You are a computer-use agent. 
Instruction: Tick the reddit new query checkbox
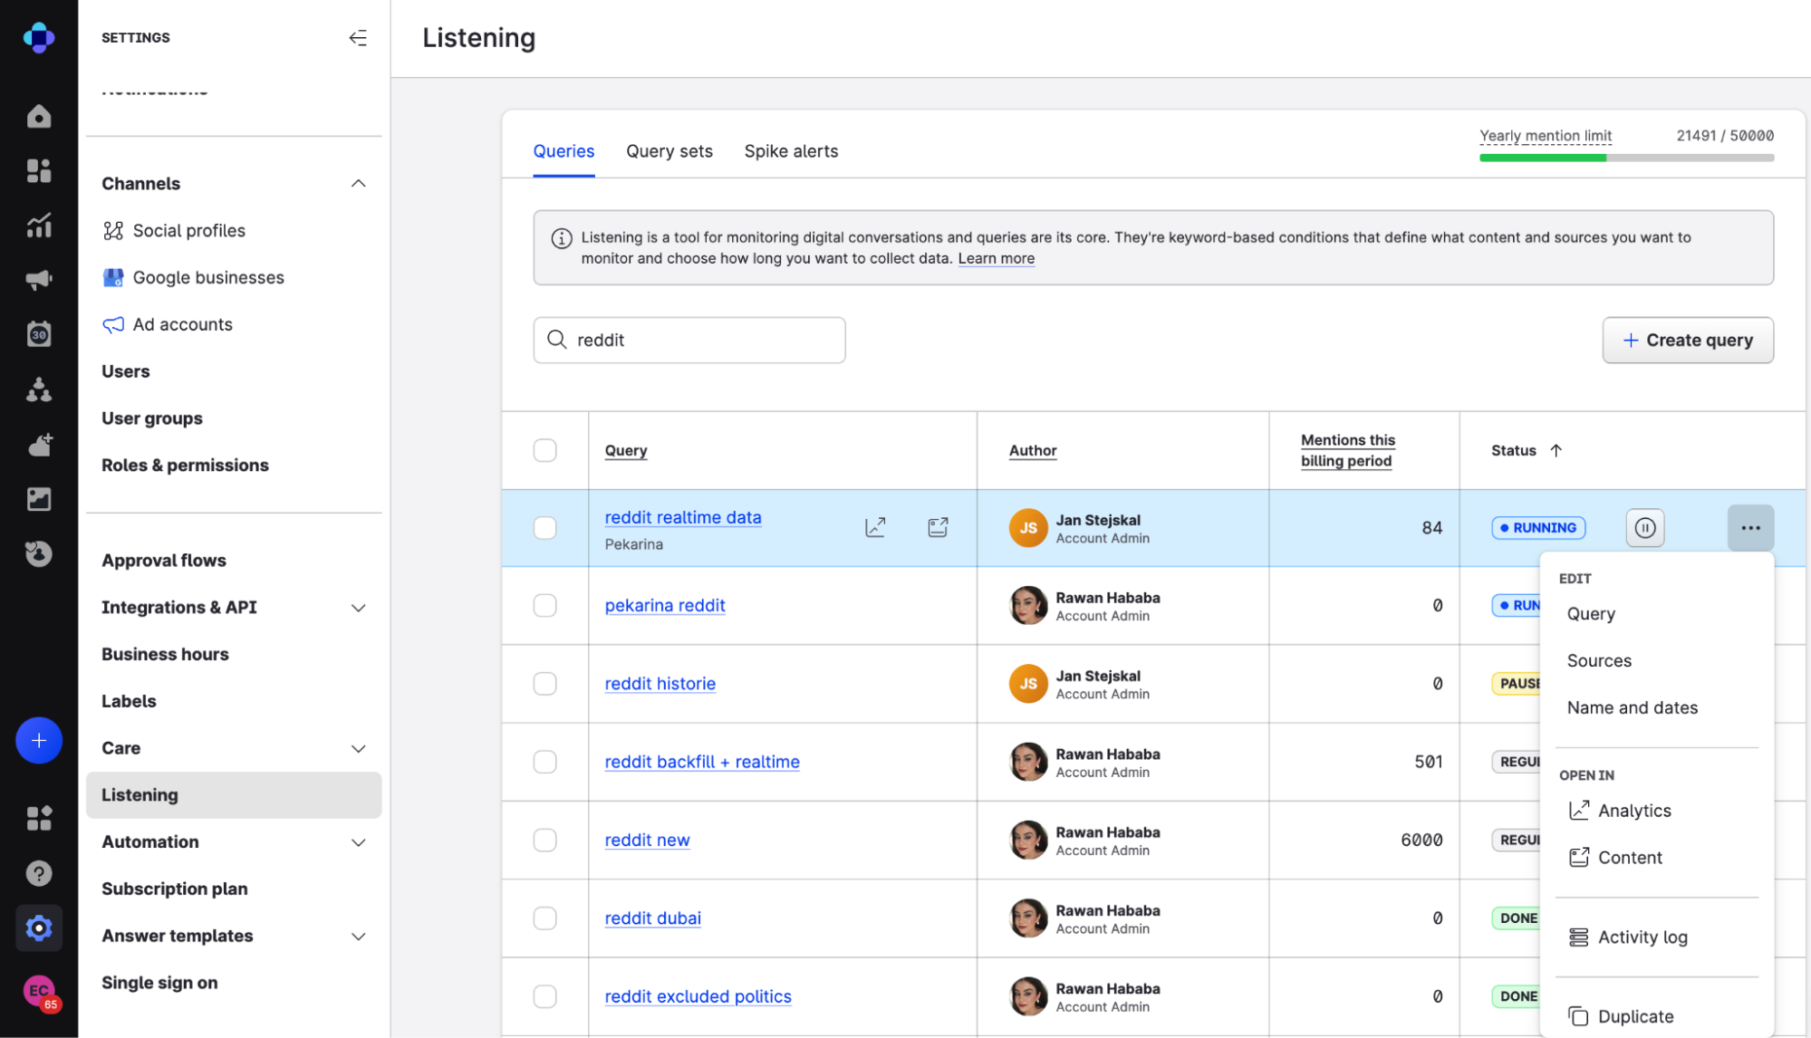[x=544, y=840]
